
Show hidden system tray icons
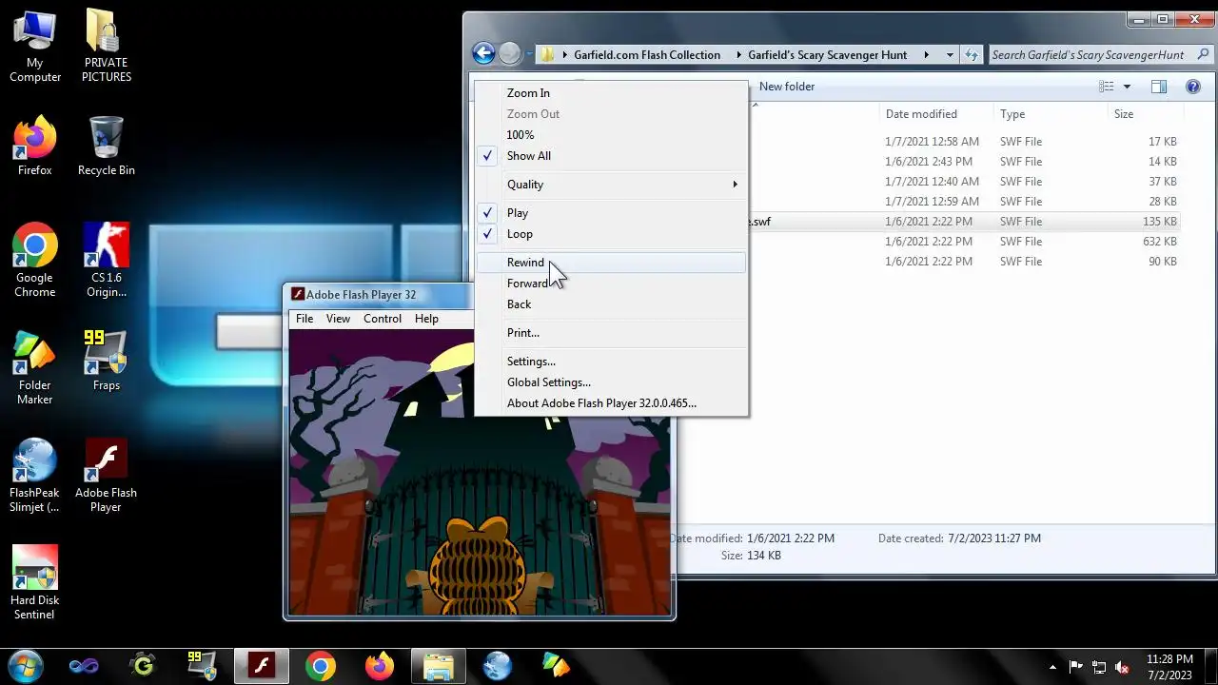click(x=1052, y=667)
